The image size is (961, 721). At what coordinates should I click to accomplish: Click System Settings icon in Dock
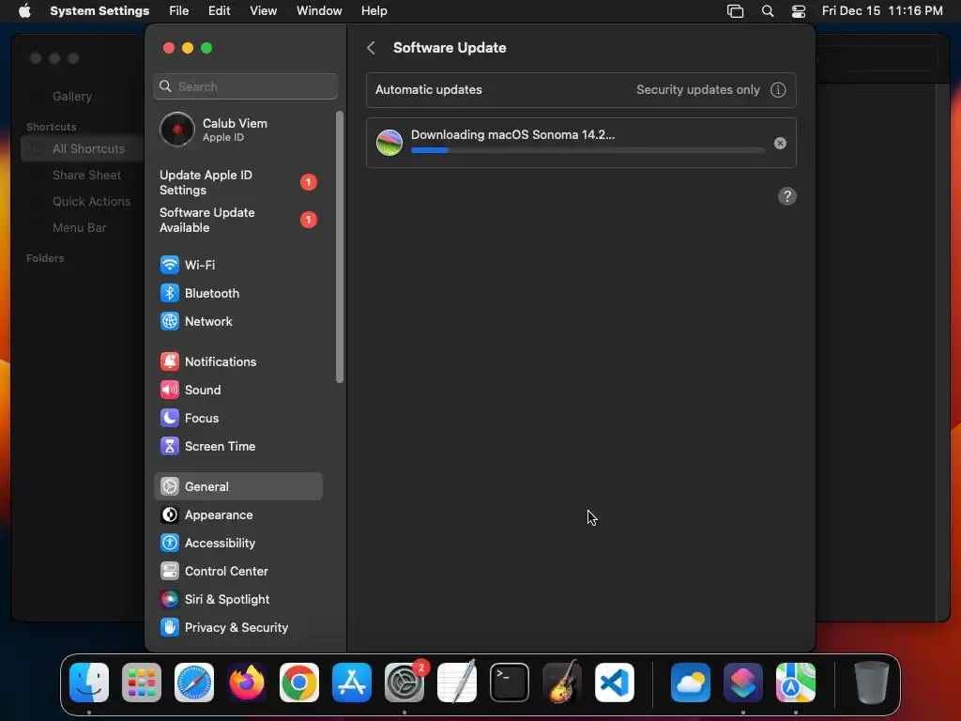[x=404, y=683]
